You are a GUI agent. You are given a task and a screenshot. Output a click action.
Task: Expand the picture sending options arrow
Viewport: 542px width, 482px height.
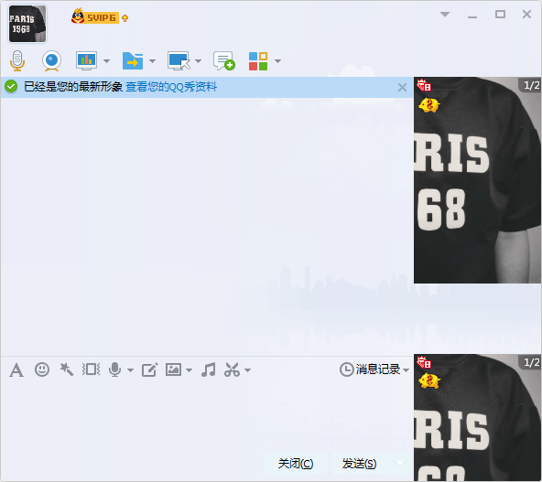189,370
